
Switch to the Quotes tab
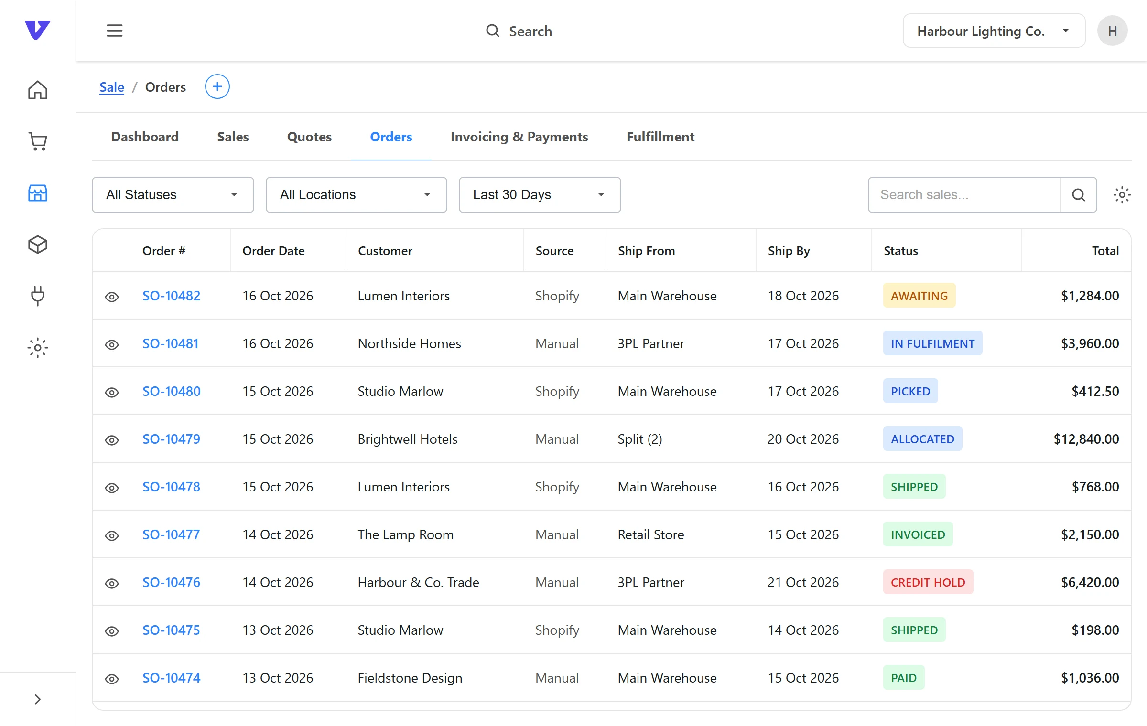tap(309, 137)
